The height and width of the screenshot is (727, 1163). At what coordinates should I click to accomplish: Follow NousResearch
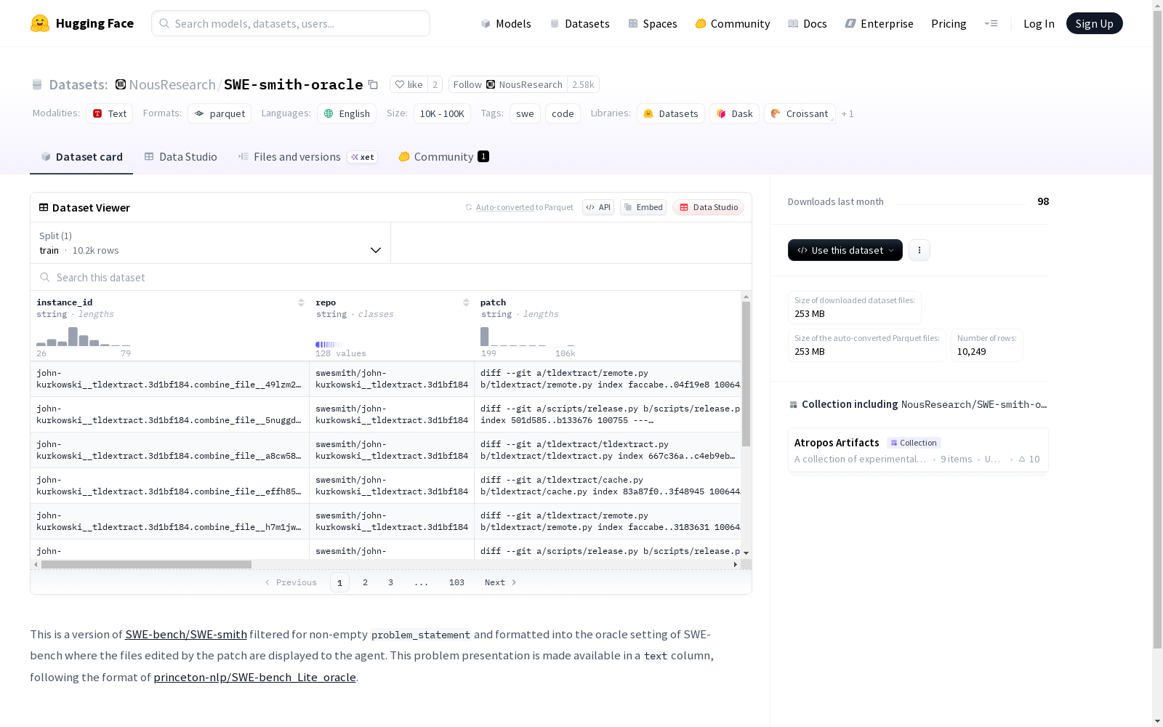(x=508, y=84)
